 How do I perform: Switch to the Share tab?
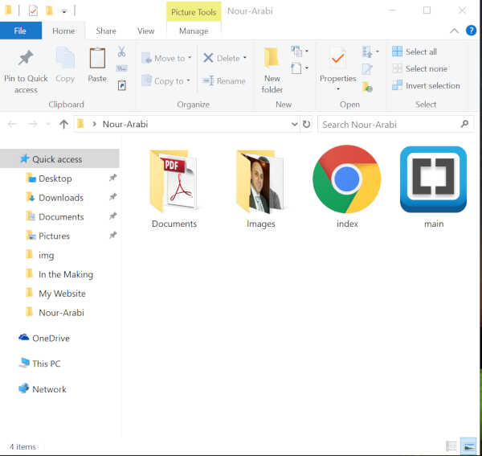click(x=106, y=31)
